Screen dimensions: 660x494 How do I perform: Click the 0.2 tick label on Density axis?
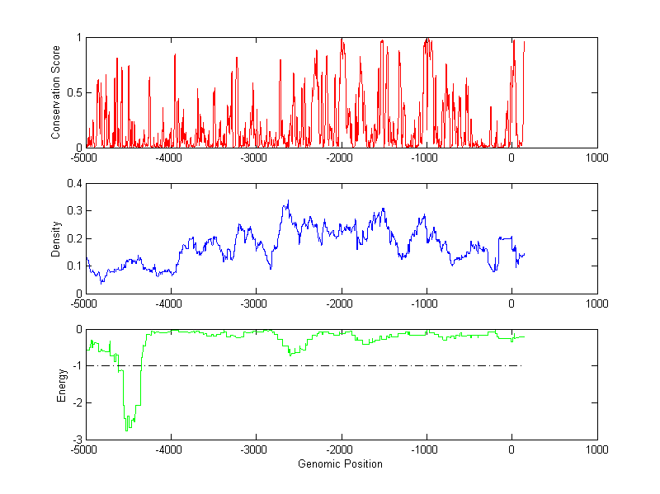click(73, 238)
